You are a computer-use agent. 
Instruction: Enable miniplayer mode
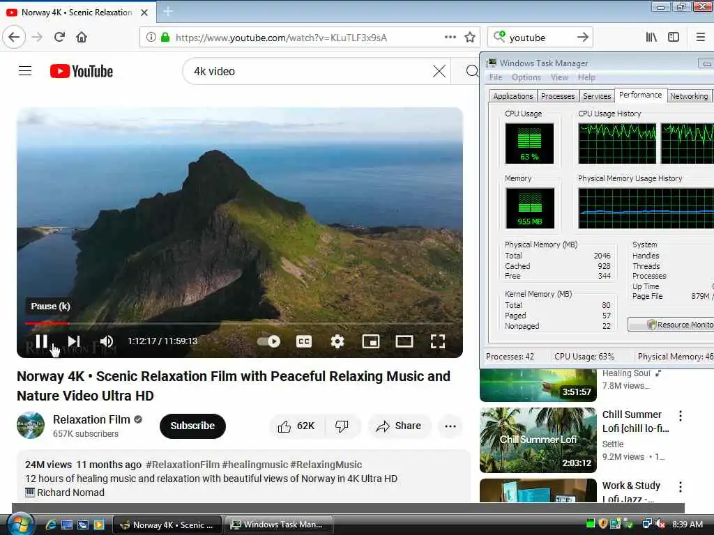[371, 341]
